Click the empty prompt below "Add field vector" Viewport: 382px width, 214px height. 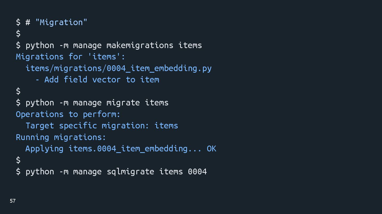18,91
